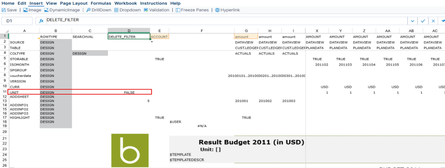The width and height of the screenshot is (445, 168).
Task: Click the SOURCE cell in column A
Action: [x=25, y=43]
